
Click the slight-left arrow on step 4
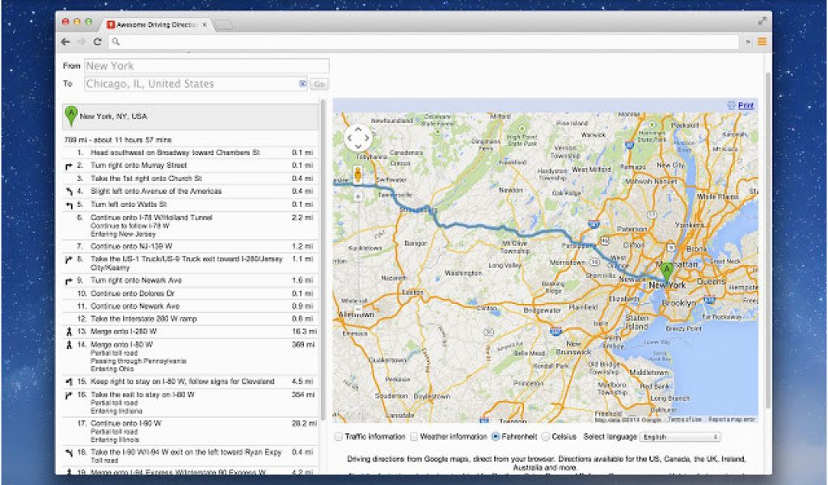[69, 192]
